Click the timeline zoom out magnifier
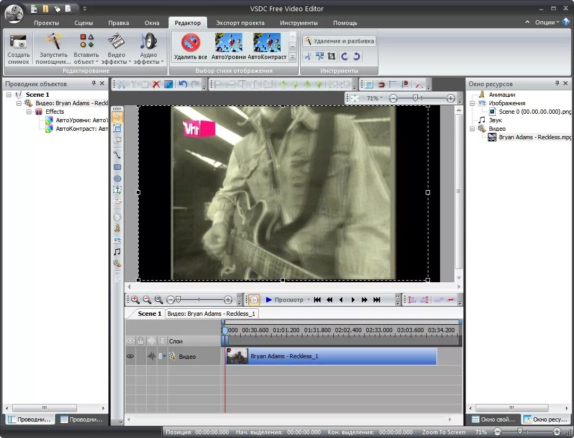Image resolution: width=574 pixels, height=438 pixels. [x=147, y=300]
